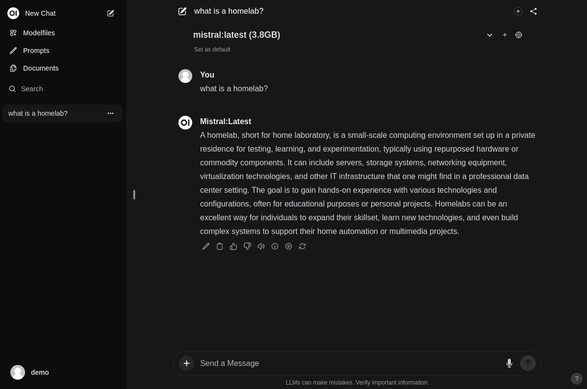This screenshot has height=389, width=587.
Task: Click the Search chats field
Action: [x=63, y=89]
